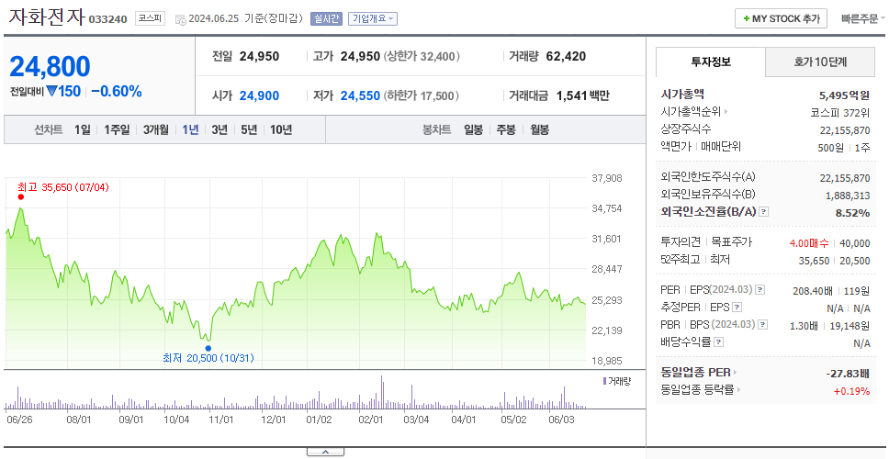The width and height of the screenshot is (889, 459).
Task: Expand the 시가총액순위 arrow link
Action: pyautogui.click(x=694, y=112)
